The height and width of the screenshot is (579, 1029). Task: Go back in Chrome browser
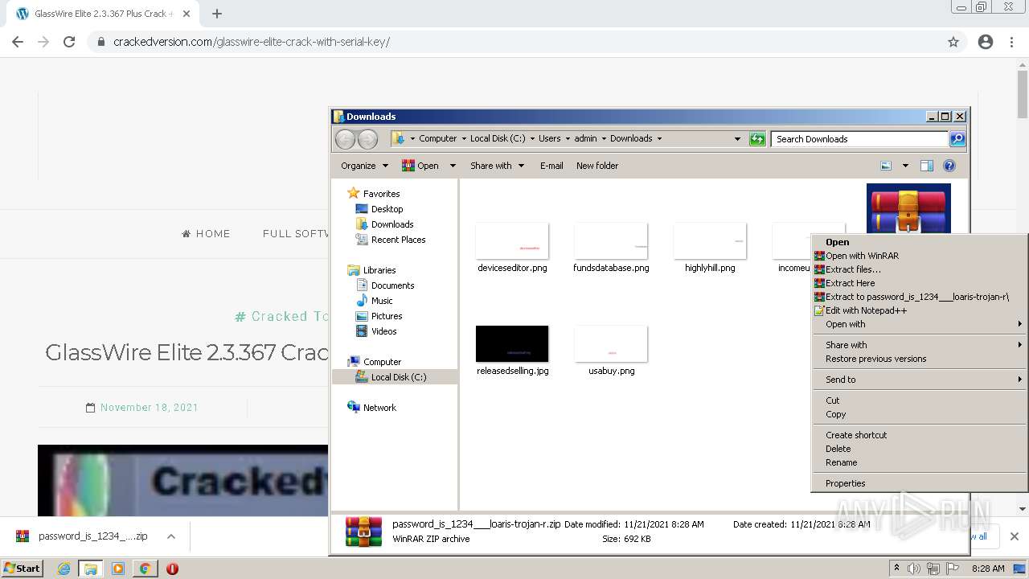[18, 42]
